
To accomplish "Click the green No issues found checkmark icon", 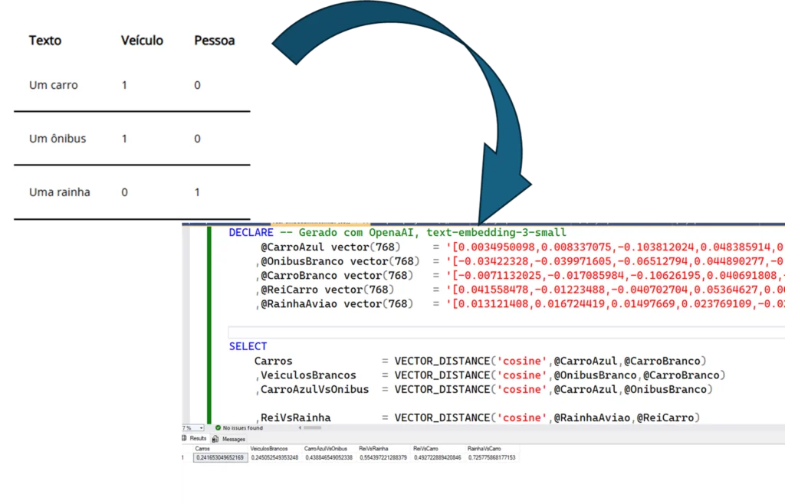I will pyautogui.click(x=218, y=427).
